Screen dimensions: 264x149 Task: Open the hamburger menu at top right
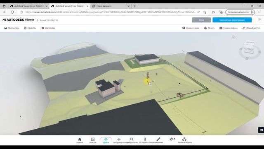pyautogui.click(x=259, y=20)
